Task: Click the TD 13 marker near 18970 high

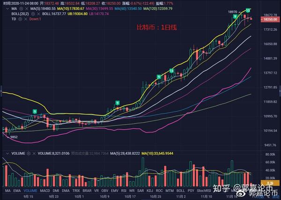Action: click(248, 11)
